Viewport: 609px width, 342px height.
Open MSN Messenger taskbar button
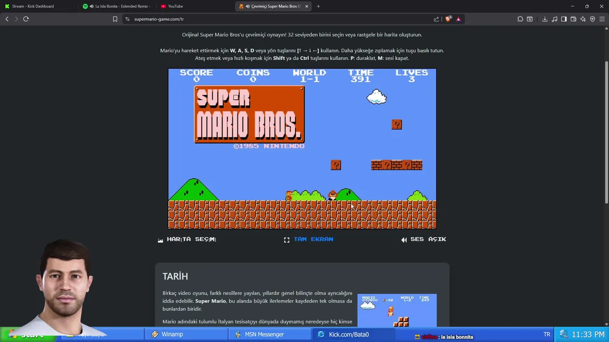270,334
